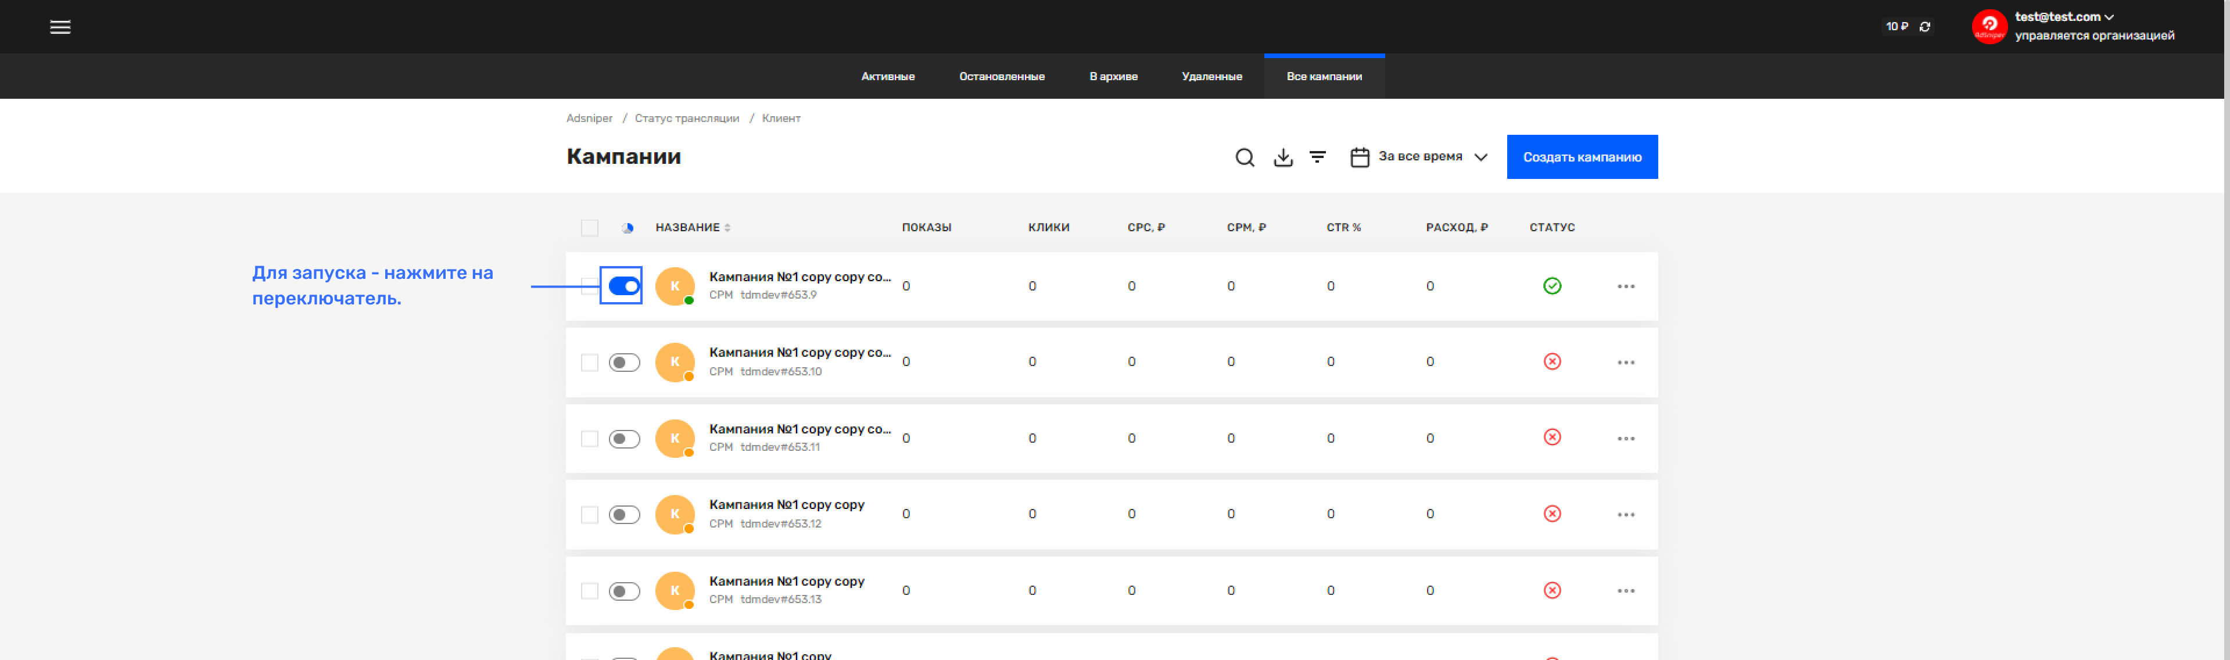Click the КЛИКИ column header
This screenshot has height=660, width=2230.
tap(1048, 228)
